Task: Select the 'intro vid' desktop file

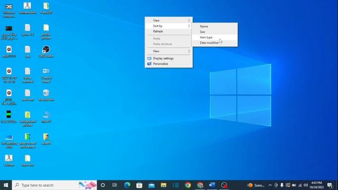Action: click(27, 160)
